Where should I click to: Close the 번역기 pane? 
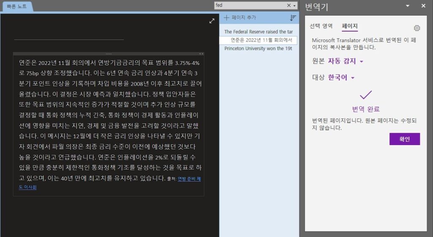tap(423, 5)
